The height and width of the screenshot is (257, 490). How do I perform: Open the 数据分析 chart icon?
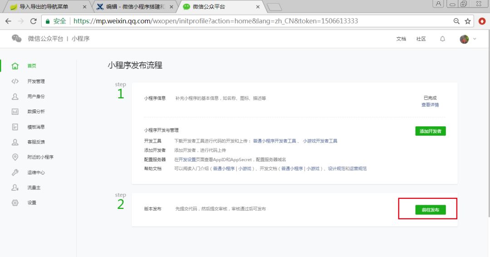coord(15,112)
